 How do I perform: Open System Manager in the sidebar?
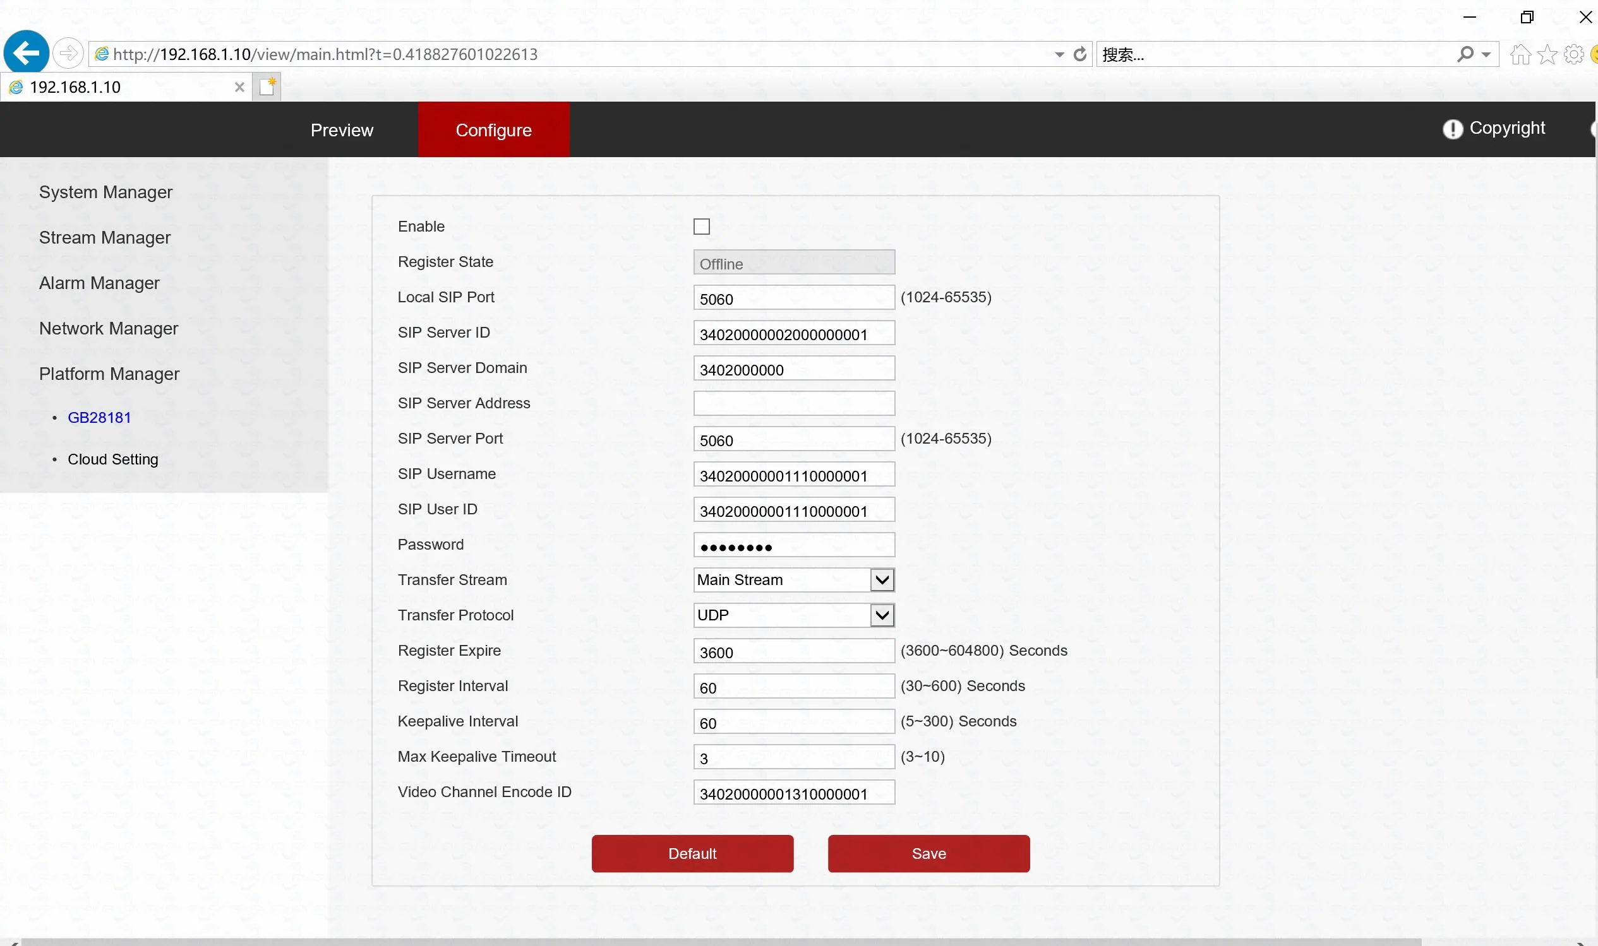(105, 192)
